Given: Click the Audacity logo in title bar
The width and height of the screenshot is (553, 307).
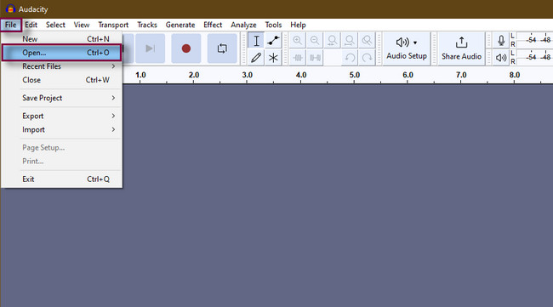Looking at the screenshot, I should [10, 9].
